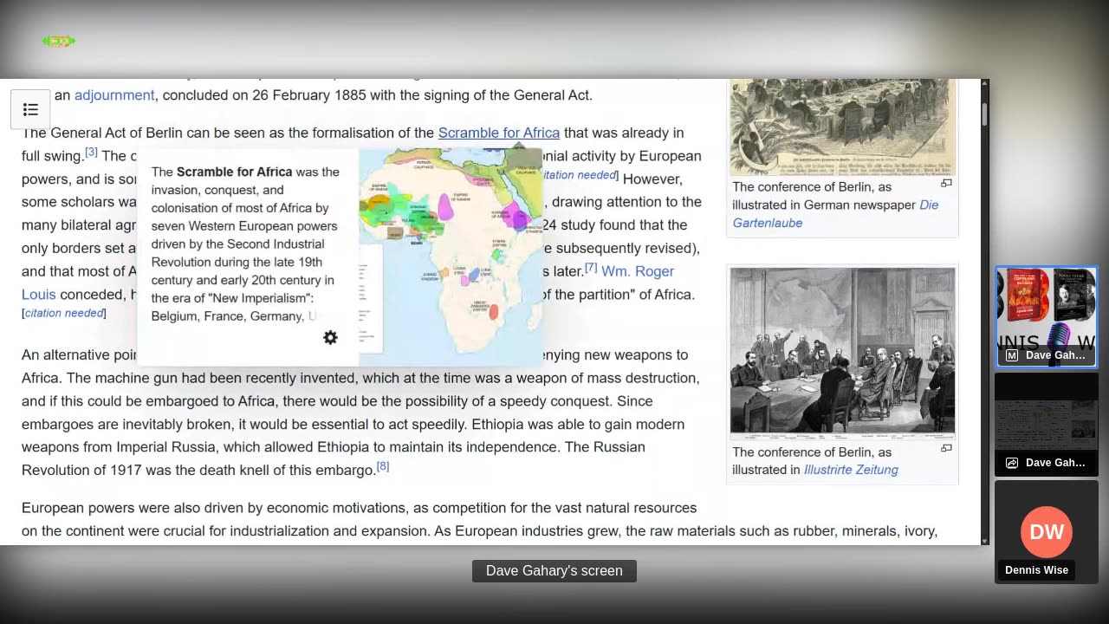Open citation reference [3]
Image resolution: width=1109 pixels, height=624 pixels.
coord(91,153)
